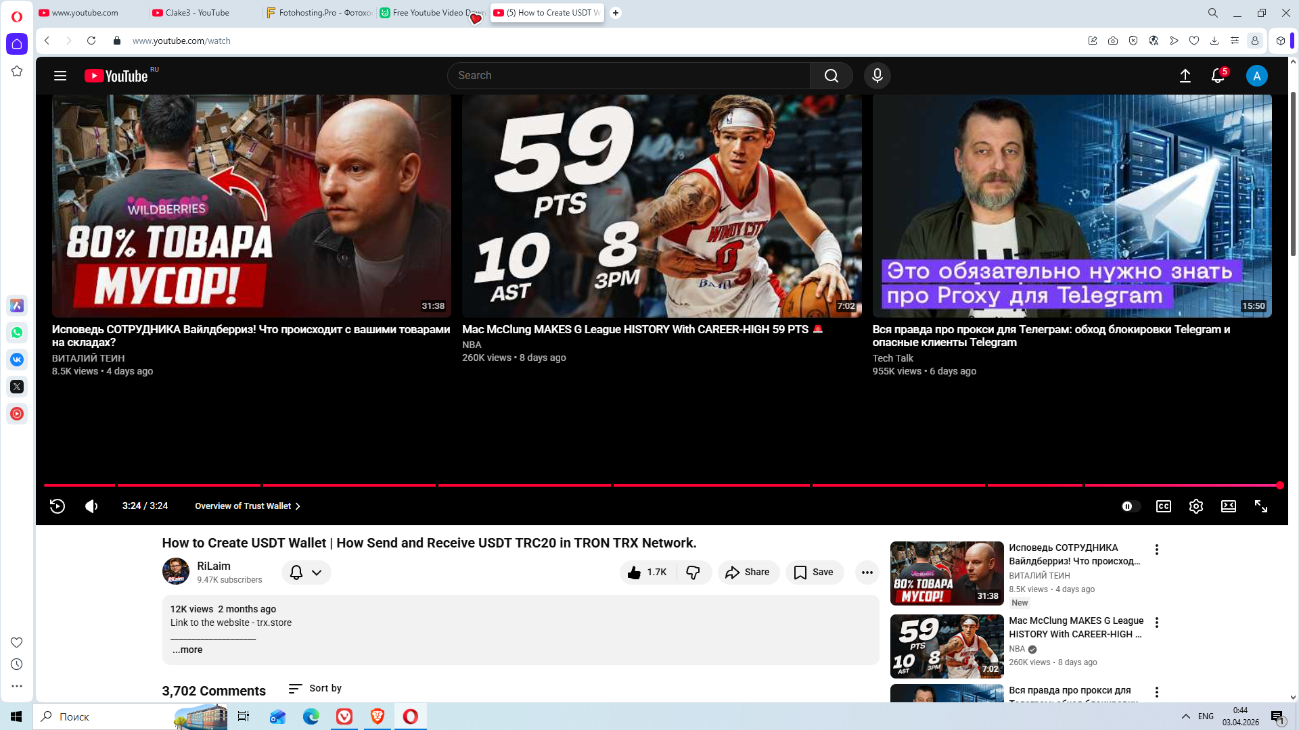The width and height of the screenshot is (1299, 730).
Task: Mute the video volume speaker icon
Action: pos(91,506)
